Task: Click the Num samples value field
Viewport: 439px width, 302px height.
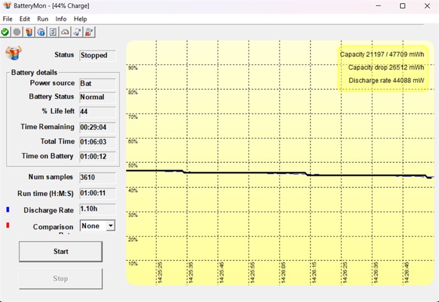Action: (98, 177)
